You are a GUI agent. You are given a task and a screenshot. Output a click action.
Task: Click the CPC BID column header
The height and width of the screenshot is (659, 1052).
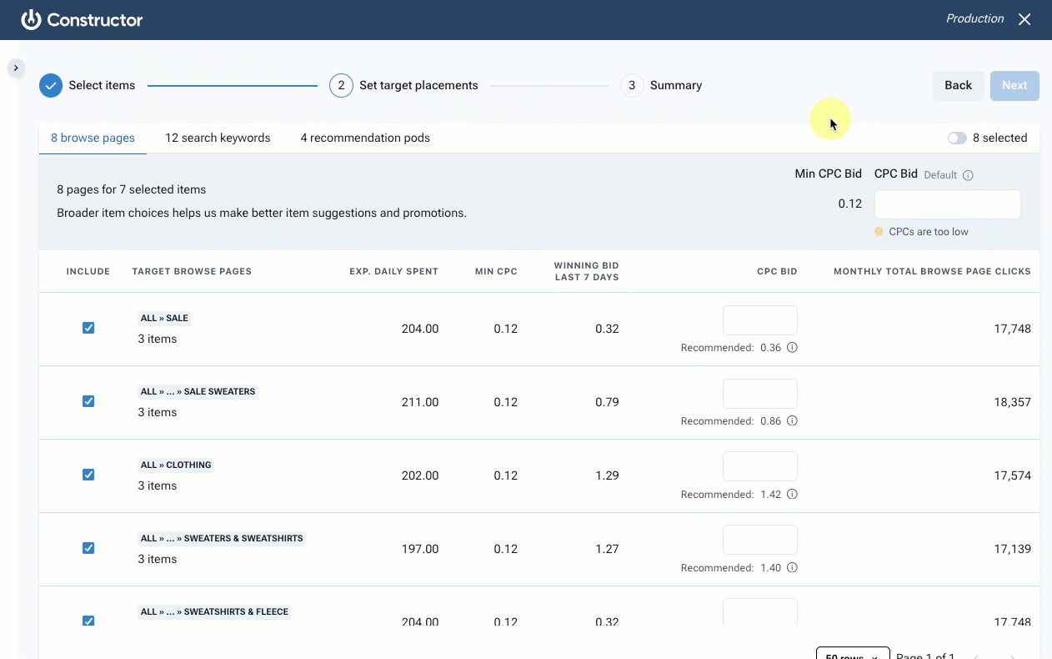click(x=777, y=271)
